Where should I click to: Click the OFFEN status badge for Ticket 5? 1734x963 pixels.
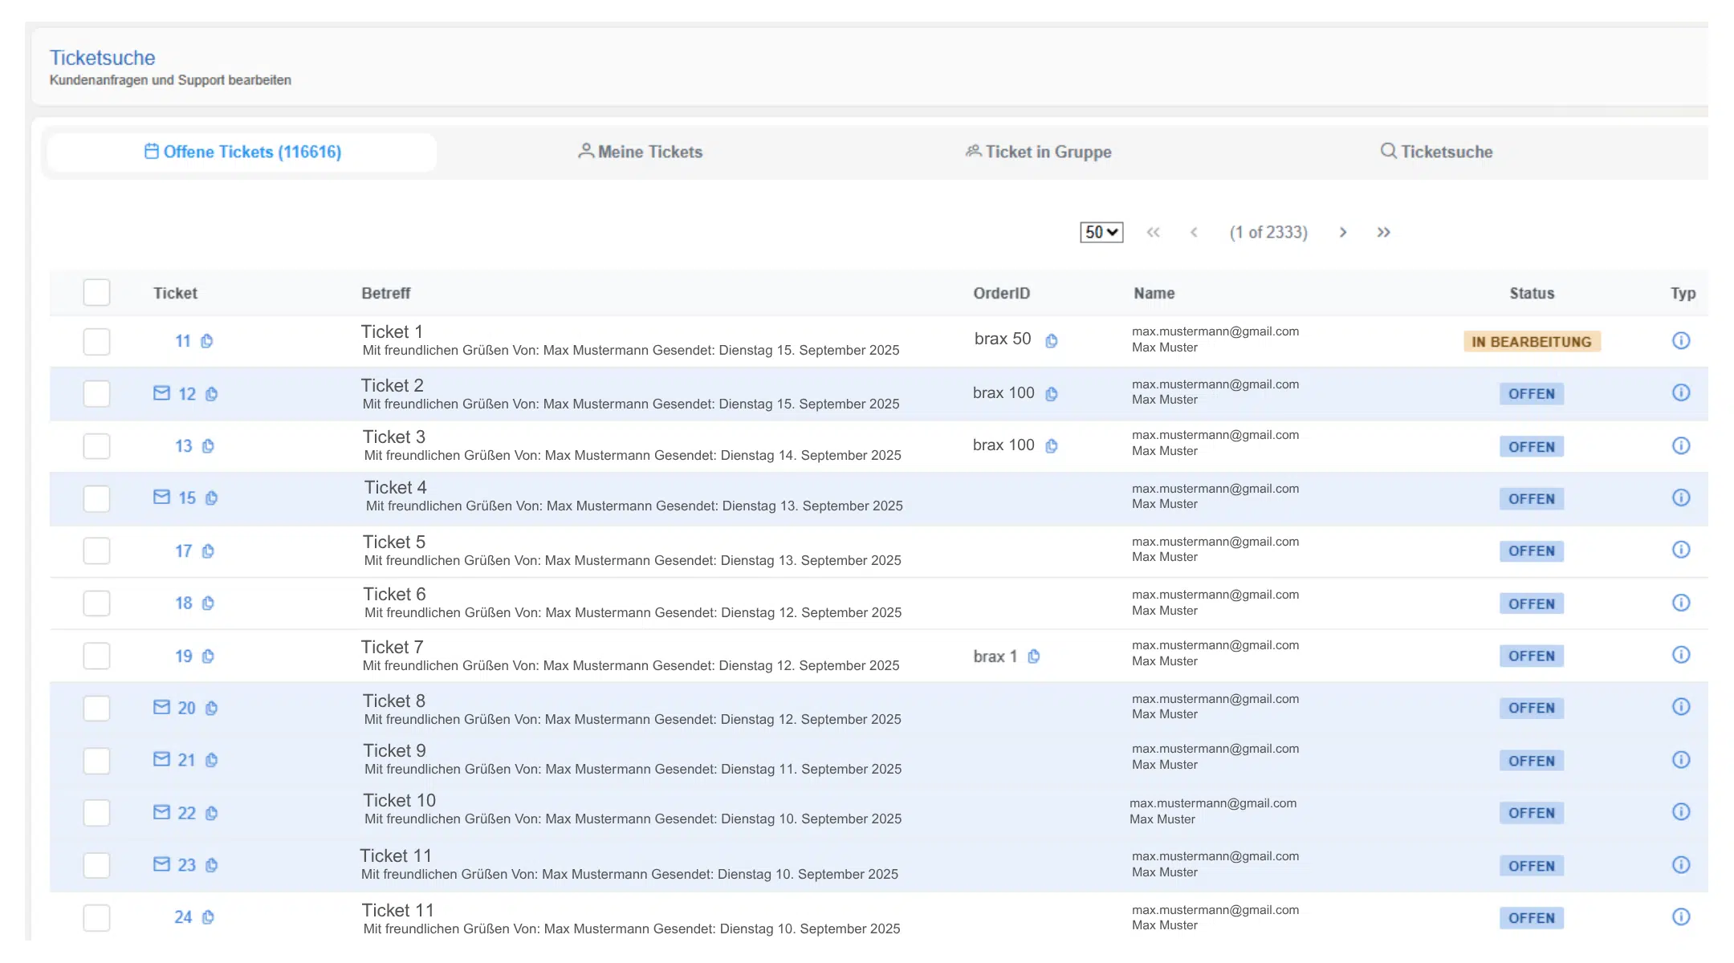point(1532,551)
